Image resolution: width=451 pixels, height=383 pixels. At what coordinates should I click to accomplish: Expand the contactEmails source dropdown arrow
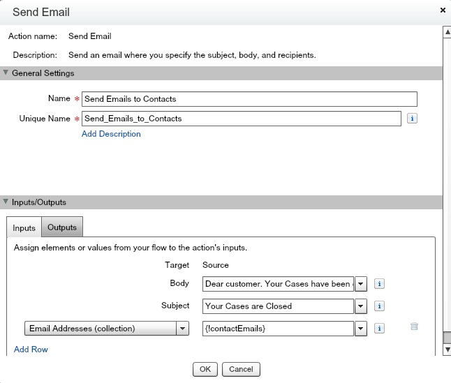point(361,329)
